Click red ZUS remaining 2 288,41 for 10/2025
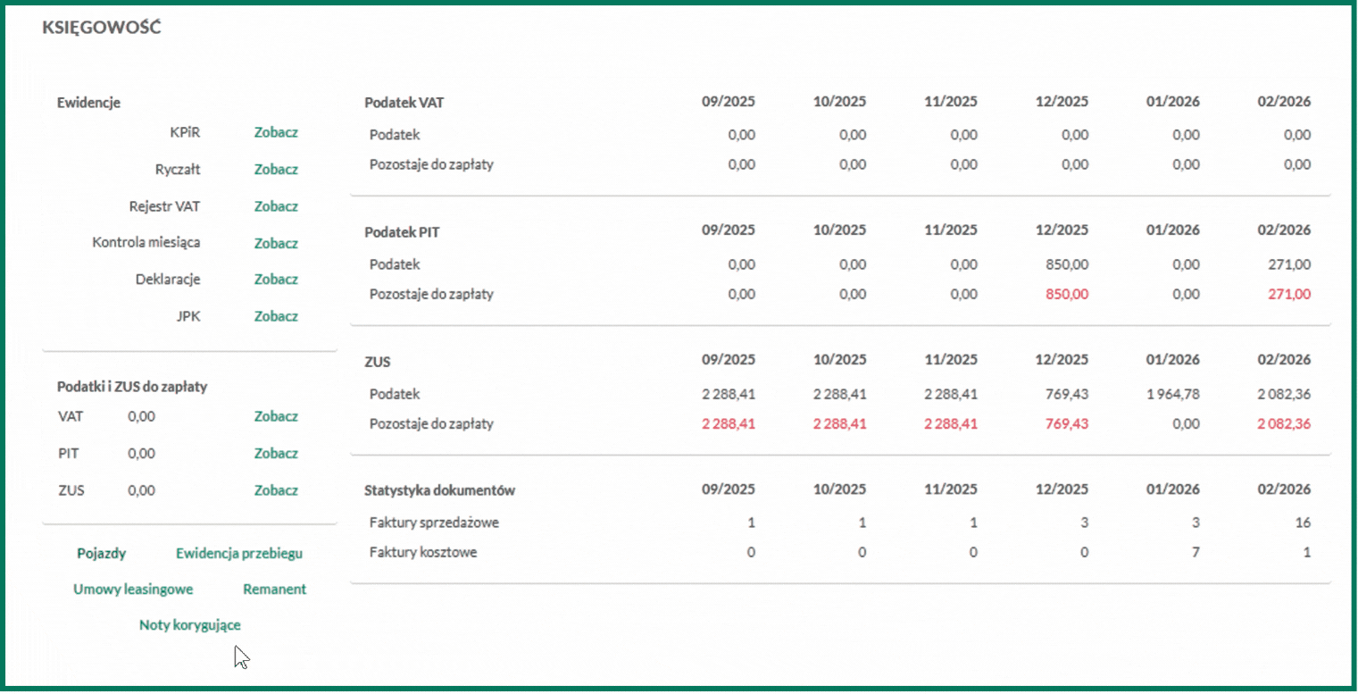Screen dimensions: 1358x694 840,424
